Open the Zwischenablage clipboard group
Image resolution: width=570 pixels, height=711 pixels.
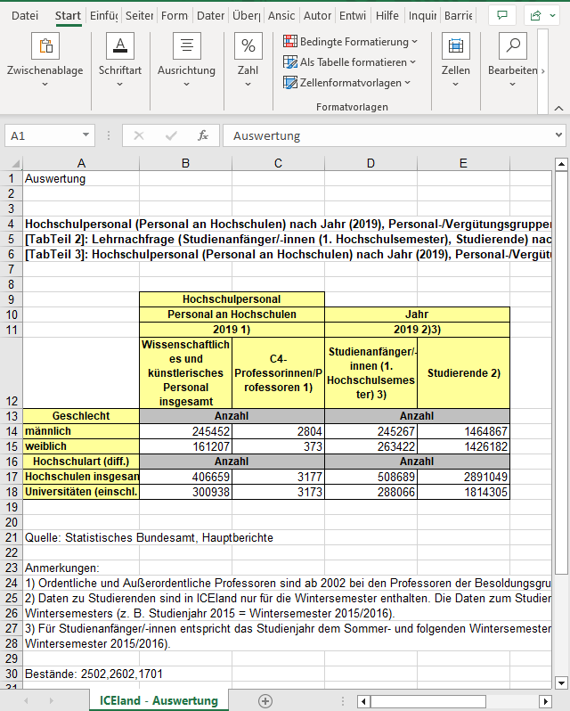pyautogui.click(x=45, y=59)
